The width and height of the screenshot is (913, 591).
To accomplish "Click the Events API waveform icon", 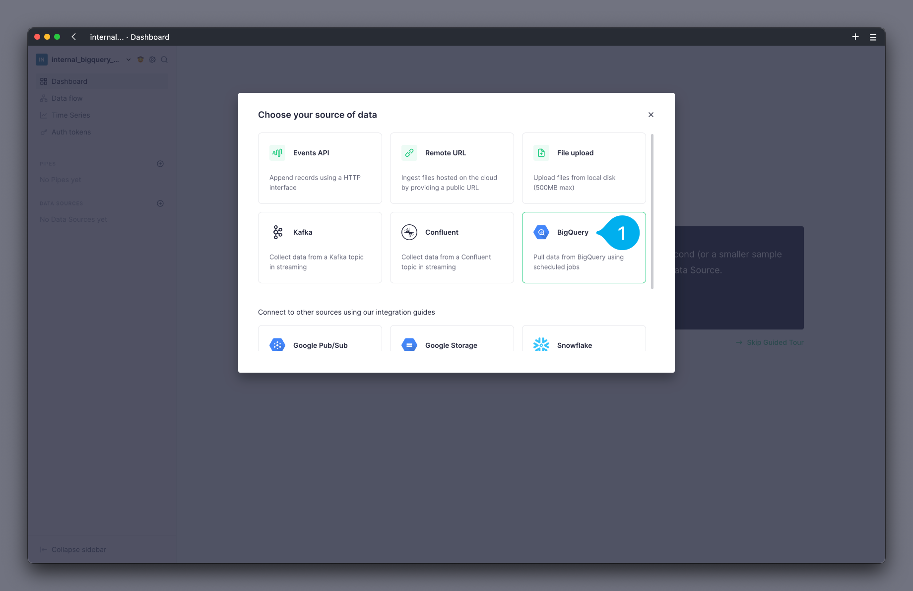I will [x=277, y=153].
